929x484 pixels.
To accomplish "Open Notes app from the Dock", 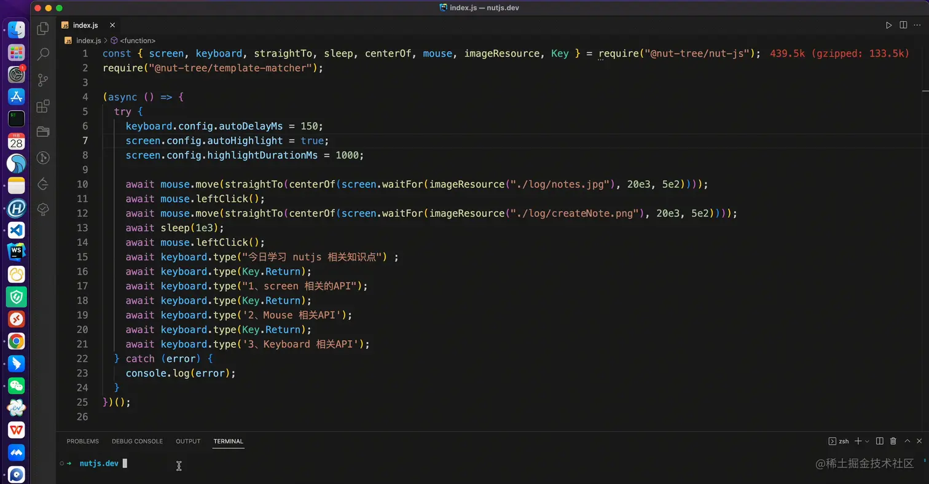I will 17,185.
